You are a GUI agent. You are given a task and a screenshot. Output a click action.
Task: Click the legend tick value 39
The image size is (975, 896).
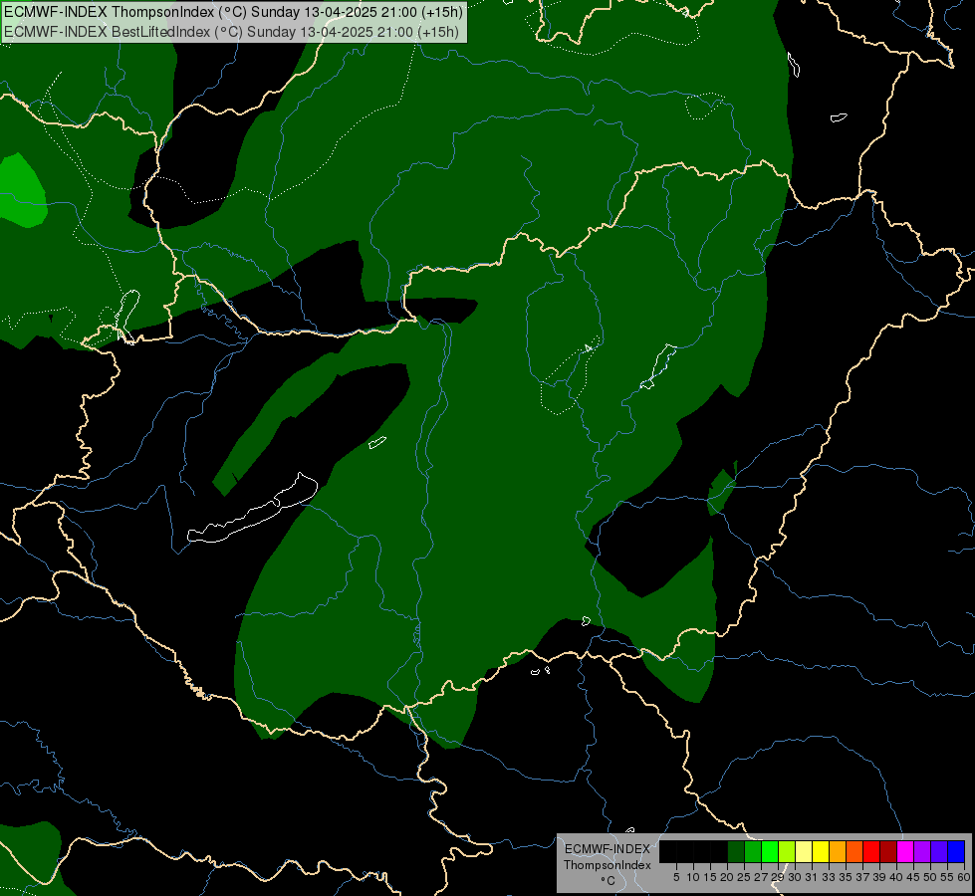click(x=879, y=877)
